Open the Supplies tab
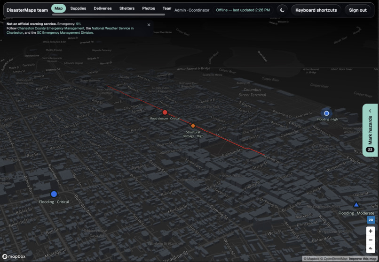379x262 pixels. (x=78, y=8)
